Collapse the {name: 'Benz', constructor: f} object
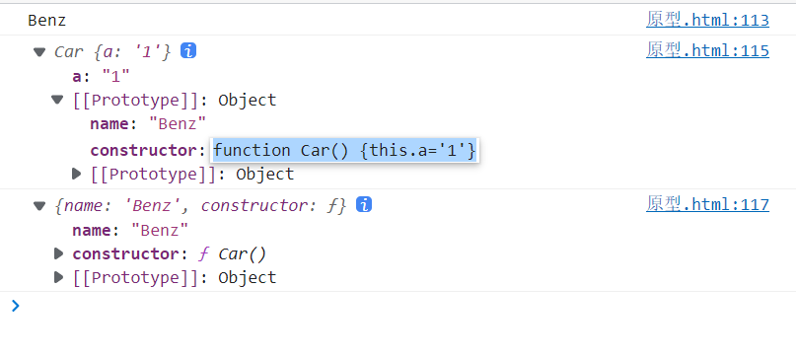The height and width of the screenshot is (359, 796). pos(39,206)
